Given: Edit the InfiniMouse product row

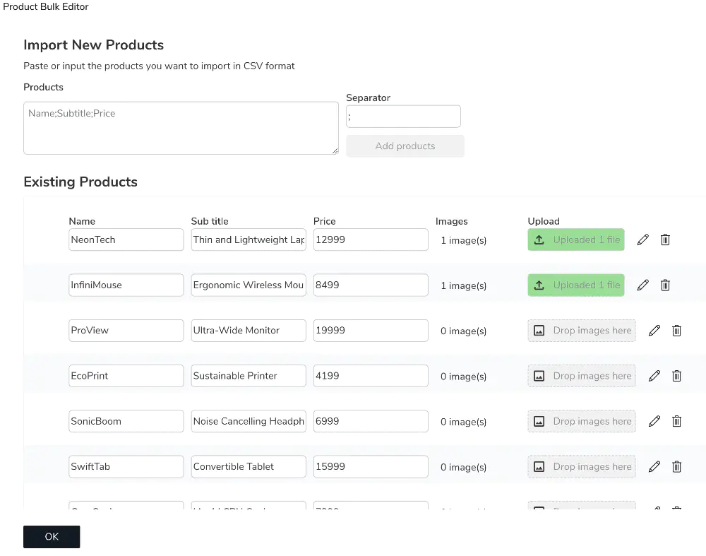Looking at the screenshot, I should [x=642, y=285].
